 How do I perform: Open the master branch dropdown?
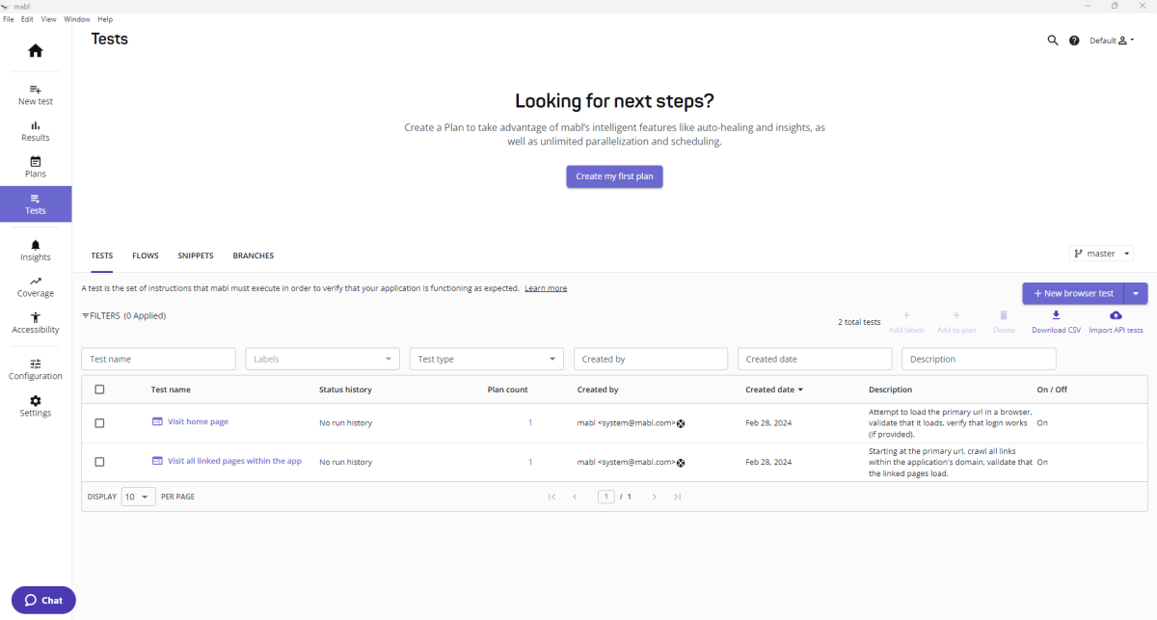pos(1100,253)
